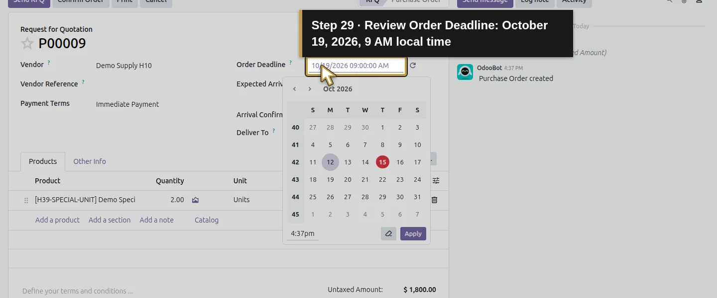The width and height of the screenshot is (717, 298).
Task: Focus the Order Deadline date field
Action: (356, 66)
